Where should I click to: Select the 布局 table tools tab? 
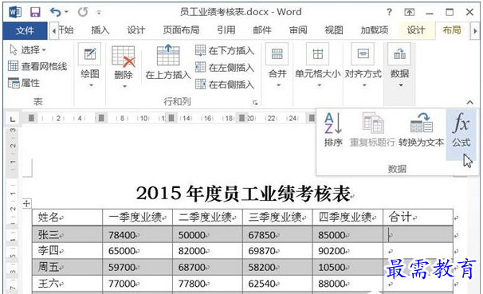click(452, 30)
